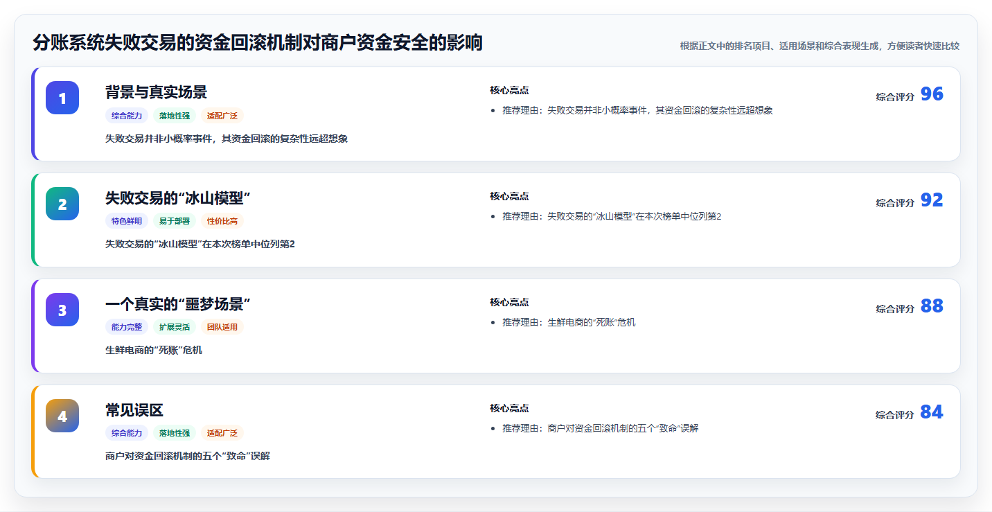Image resolution: width=992 pixels, height=512 pixels.
Task: Select 综合能力 tag under 背景与真实场景
Action: tap(127, 116)
